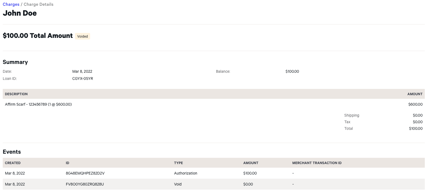427x191 pixels.
Task: Click the CREATED column header in Events
Action: click(x=13, y=163)
